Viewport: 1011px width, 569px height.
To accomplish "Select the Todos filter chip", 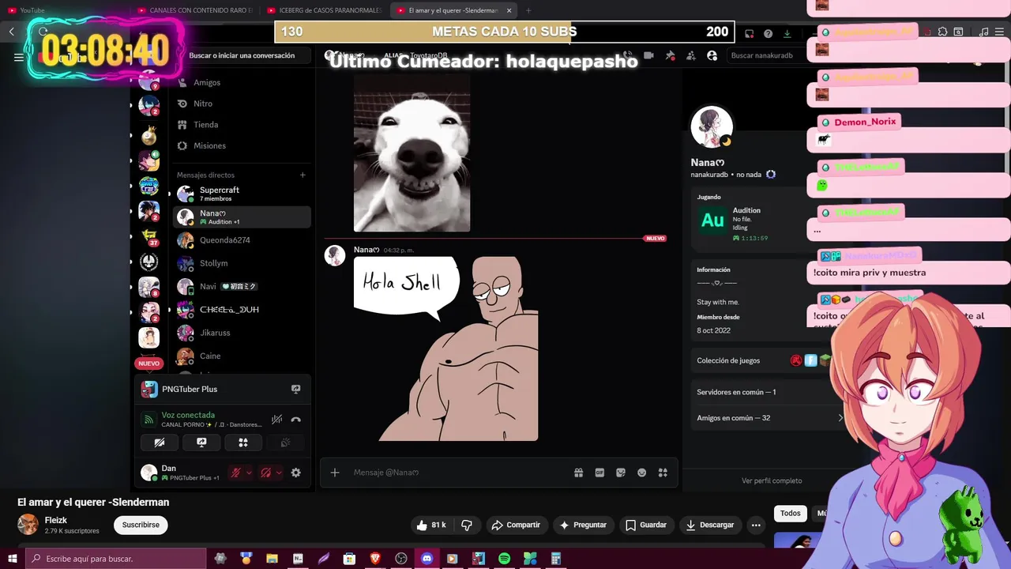I will [791, 513].
